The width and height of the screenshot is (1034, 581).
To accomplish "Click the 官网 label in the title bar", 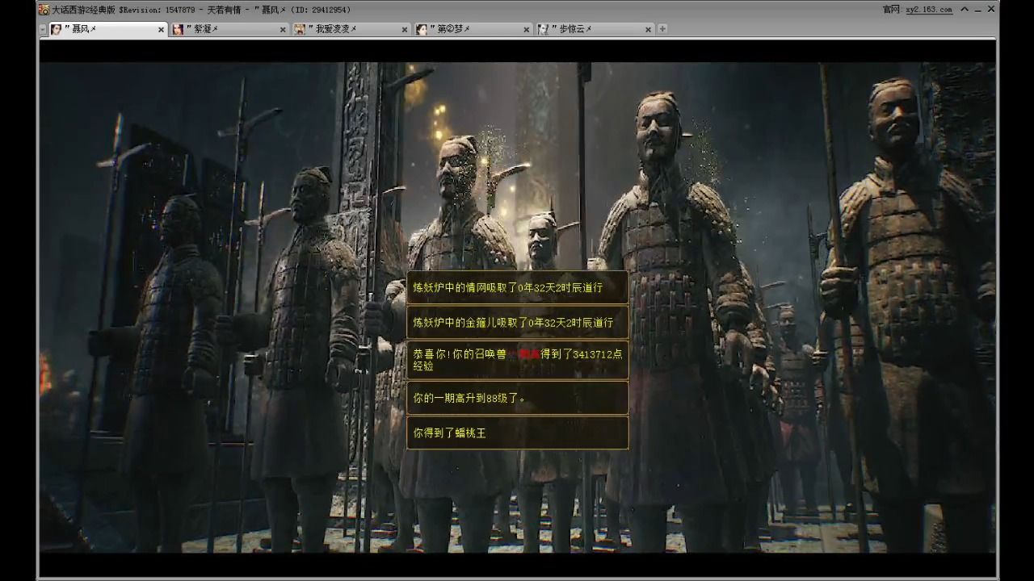I will pyautogui.click(x=893, y=10).
